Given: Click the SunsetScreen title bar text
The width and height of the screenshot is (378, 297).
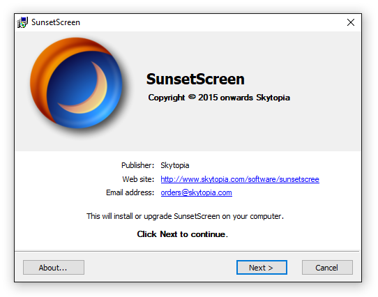Looking at the screenshot, I should (56, 22).
